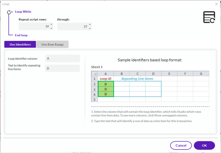Click the Loop ID header in the sample sheet
This screenshot has width=221, height=153.
[x=106, y=79]
